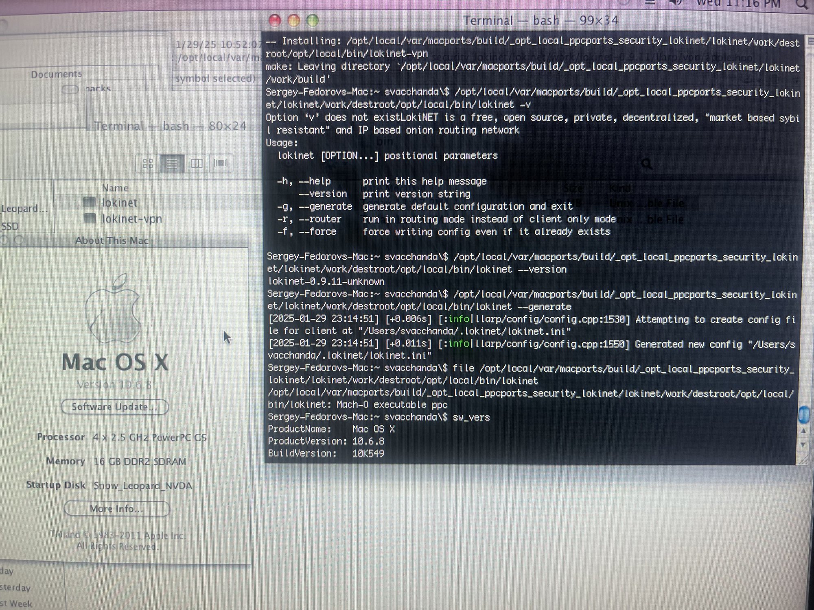
Task: Click BuildVersion: 10K549 line in Terminal
Action: coord(326,453)
